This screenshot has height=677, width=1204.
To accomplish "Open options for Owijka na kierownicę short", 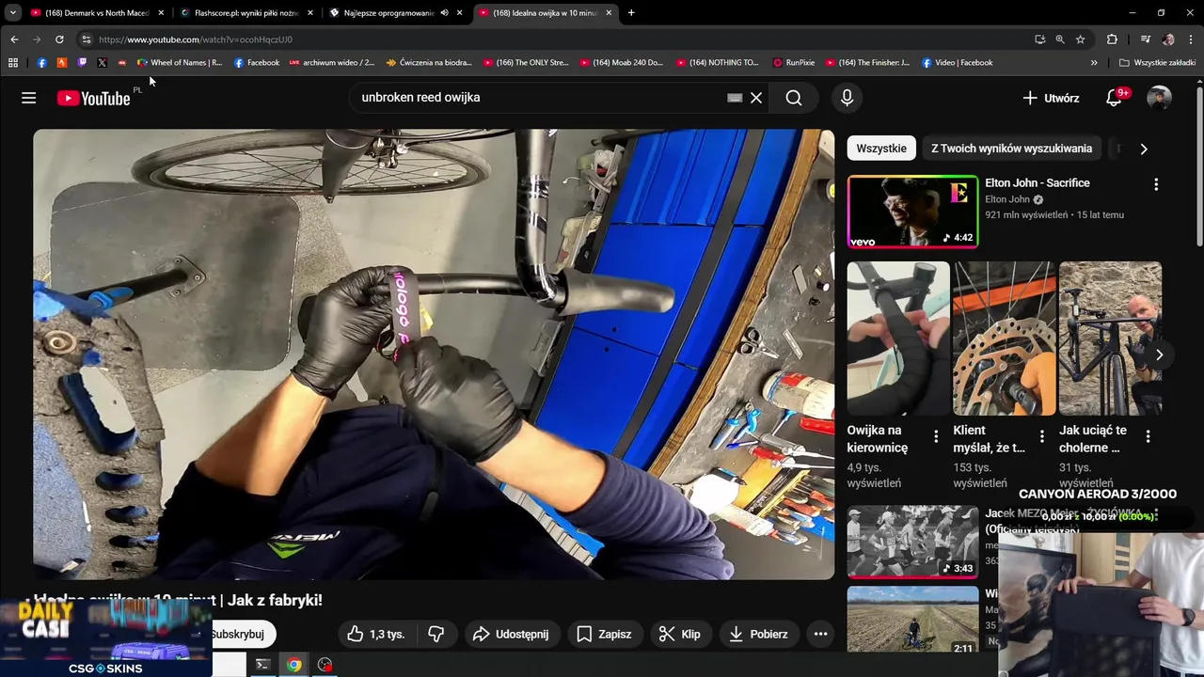I will [936, 436].
